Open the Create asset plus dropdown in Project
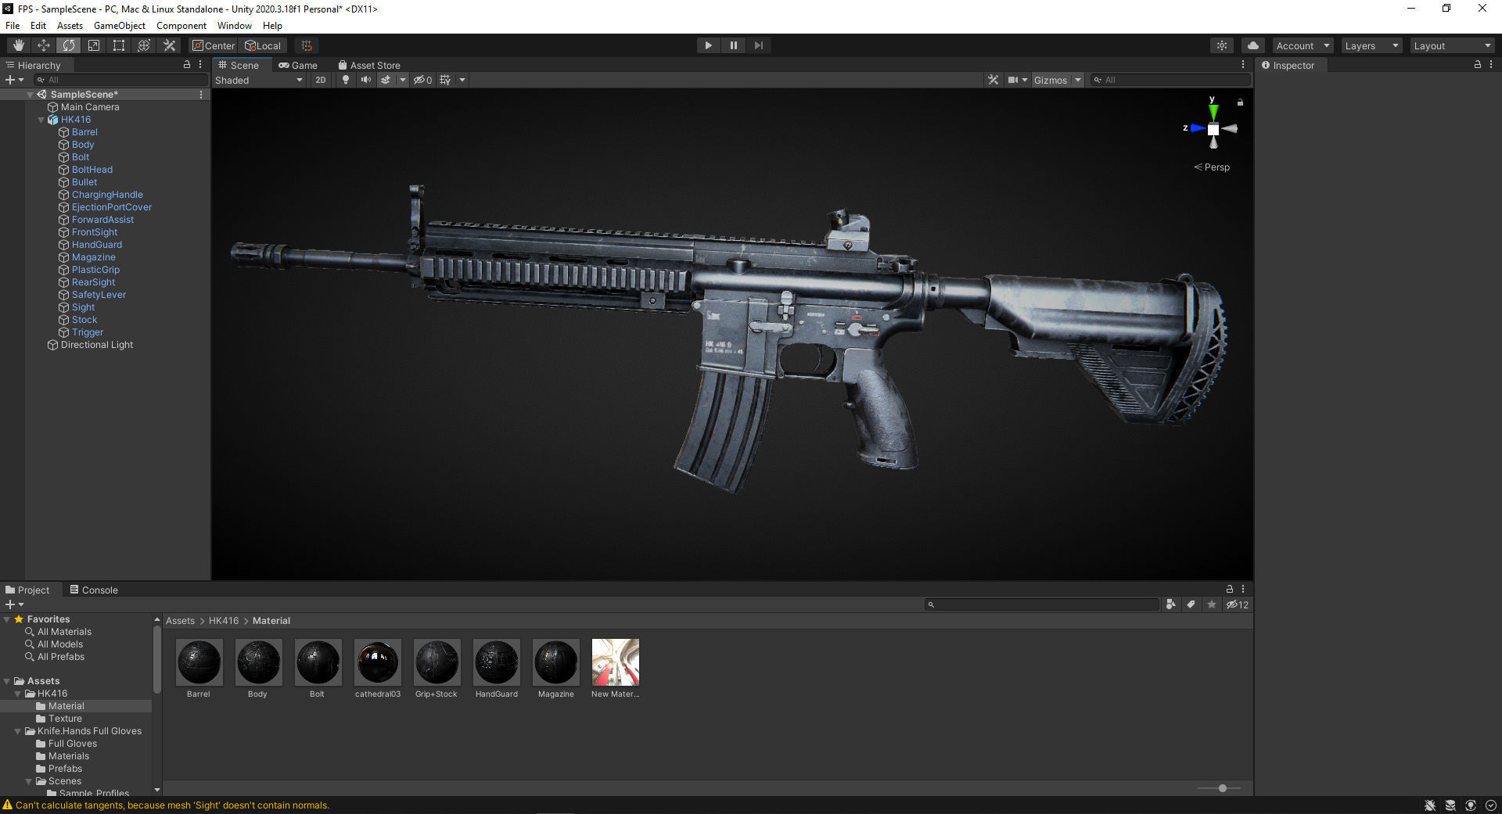Screen dimensions: 1502x814 pos(14,604)
